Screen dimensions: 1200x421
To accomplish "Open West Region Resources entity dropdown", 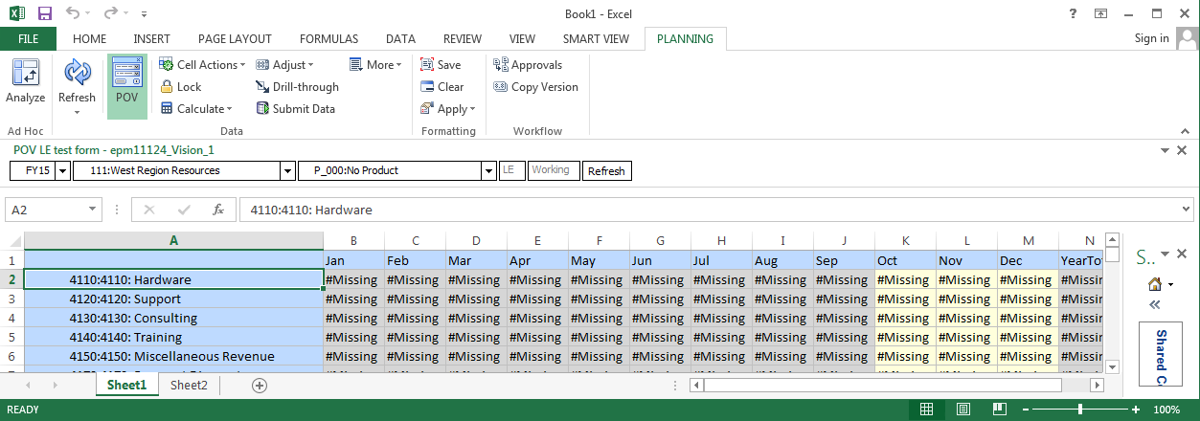I will pyautogui.click(x=287, y=170).
